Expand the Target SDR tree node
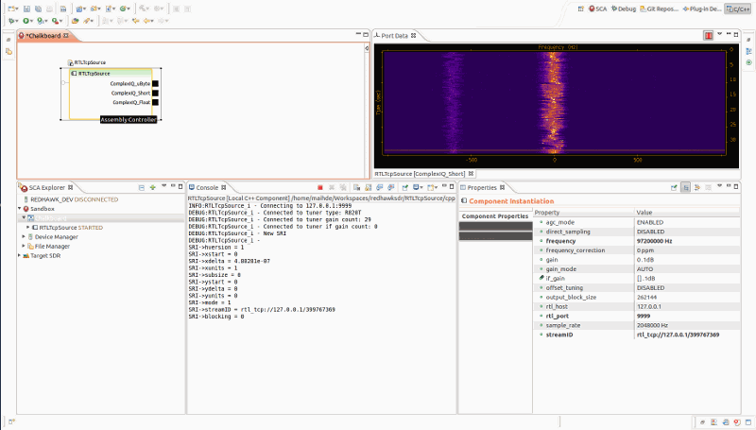This screenshot has width=756, height=430. (x=20, y=255)
